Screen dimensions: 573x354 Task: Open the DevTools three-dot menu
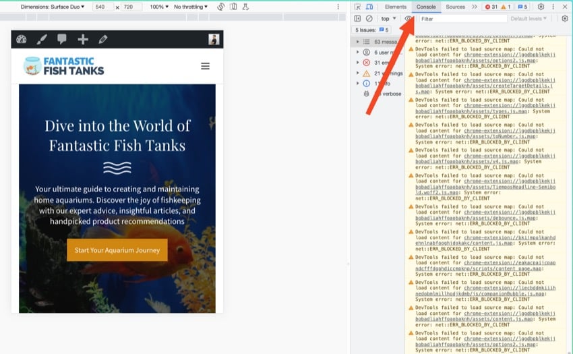tap(552, 7)
